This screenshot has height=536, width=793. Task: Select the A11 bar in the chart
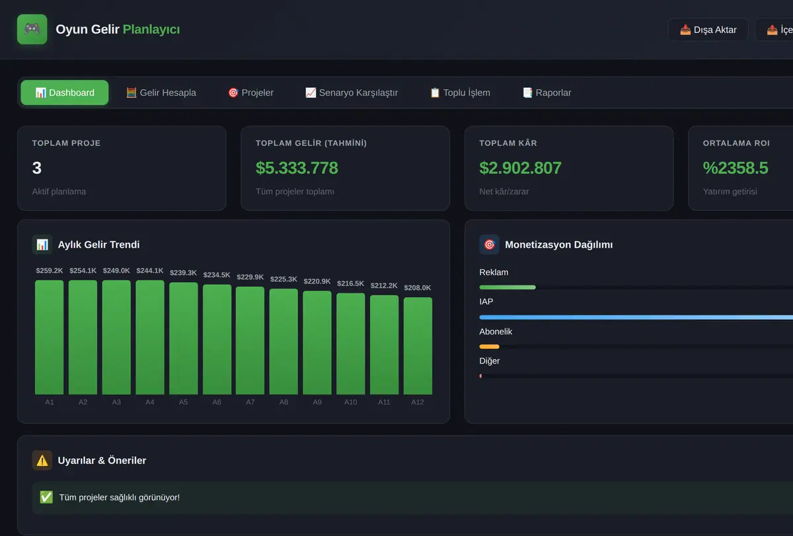[385, 345]
